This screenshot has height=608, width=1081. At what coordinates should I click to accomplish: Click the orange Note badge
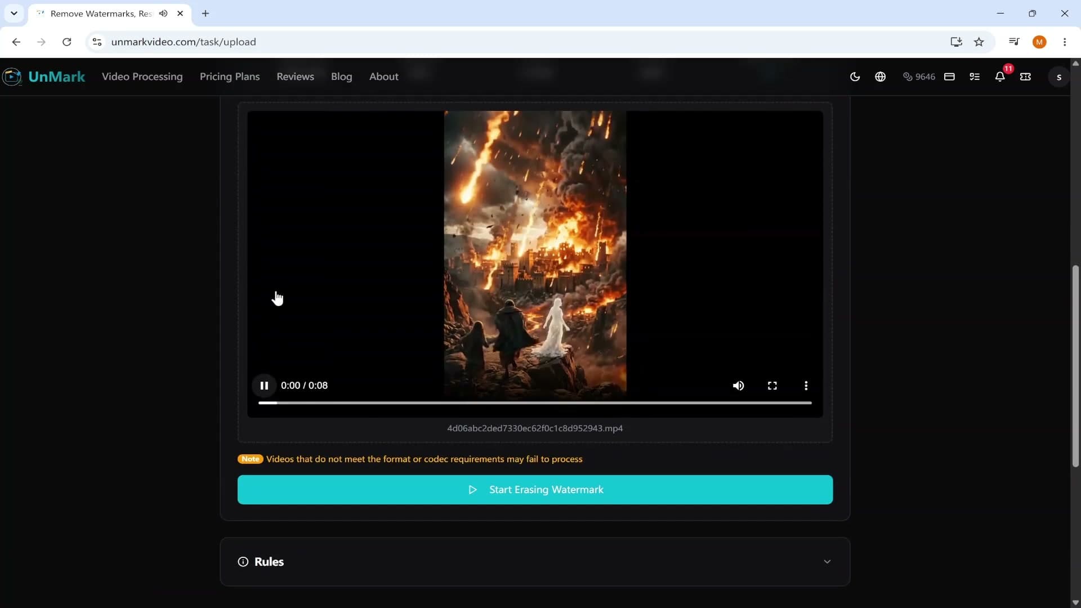(x=251, y=459)
